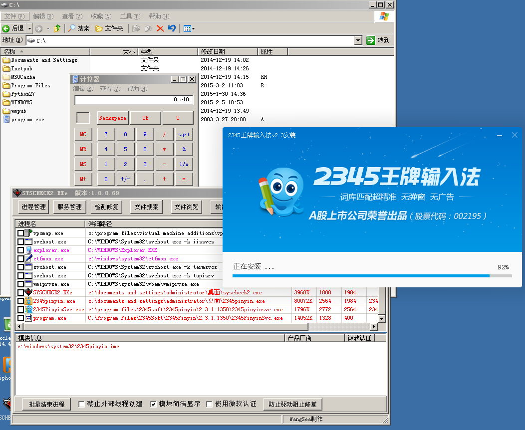525x430 pixels.
Task: Enable 使用微软认证 checkbox
Action: point(209,404)
